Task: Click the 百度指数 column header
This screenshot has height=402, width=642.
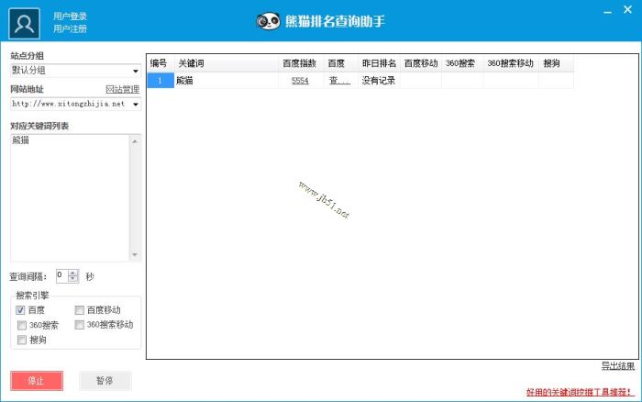Action: [301, 63]
